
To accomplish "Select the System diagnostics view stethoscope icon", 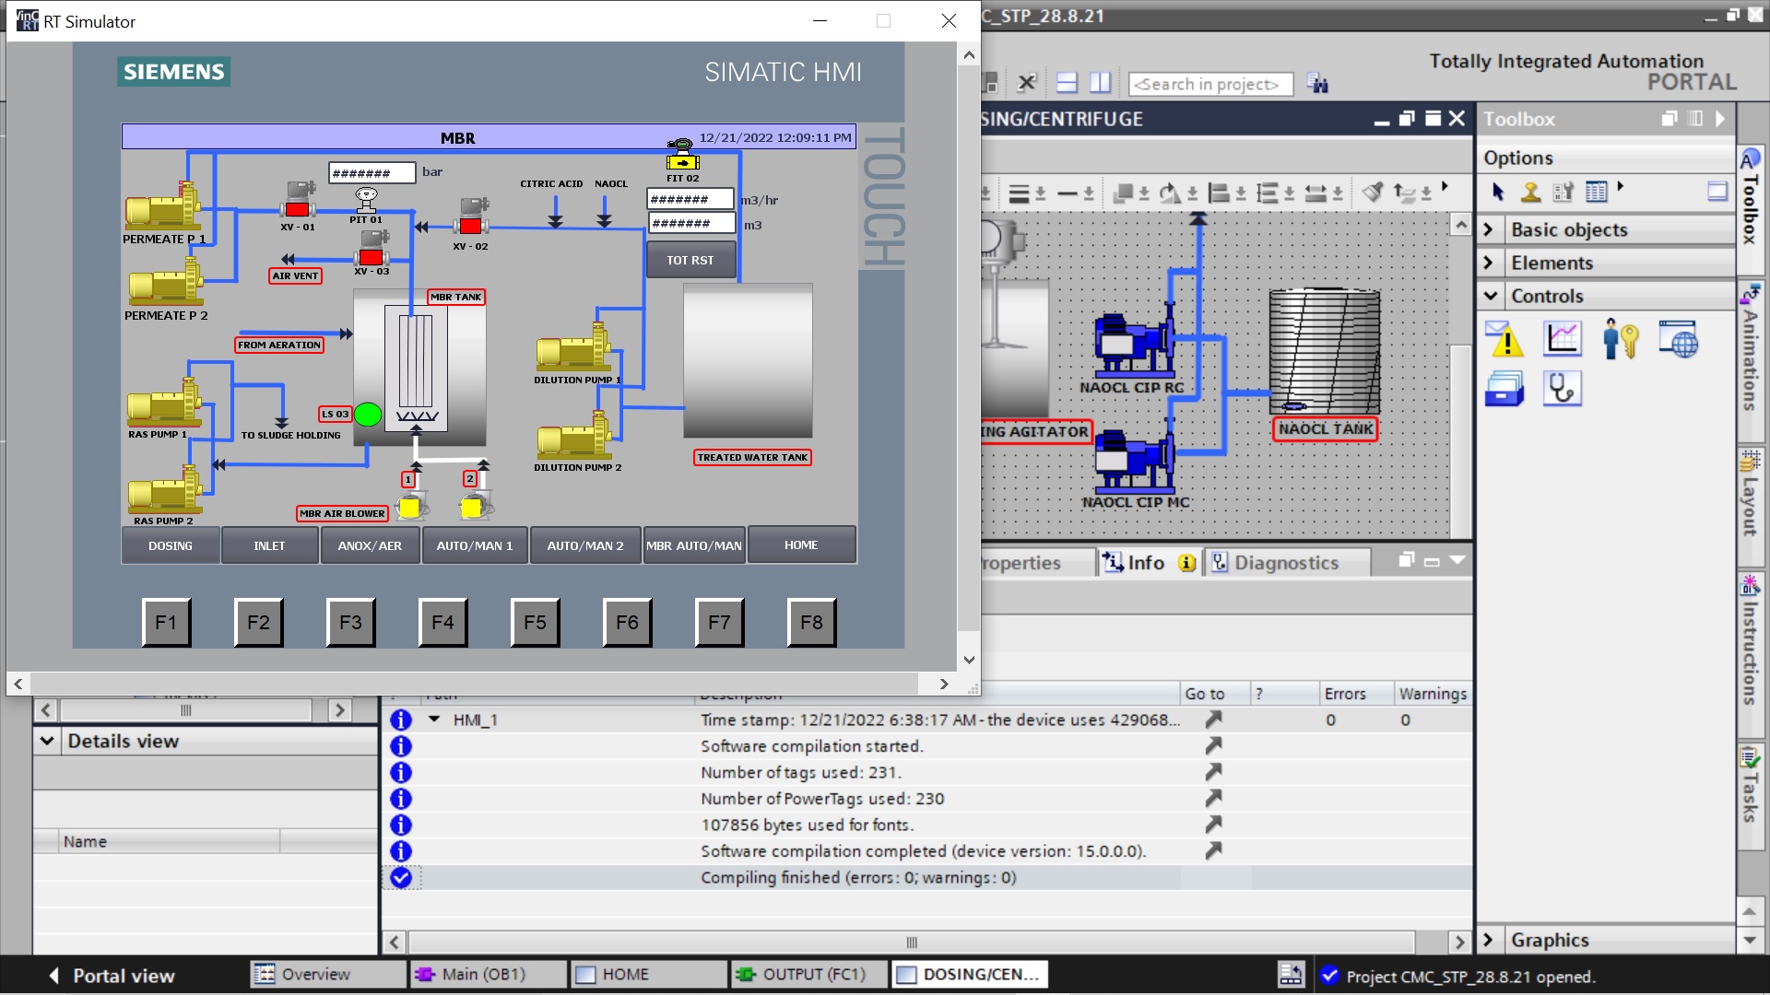I will tap(1563, 389).
